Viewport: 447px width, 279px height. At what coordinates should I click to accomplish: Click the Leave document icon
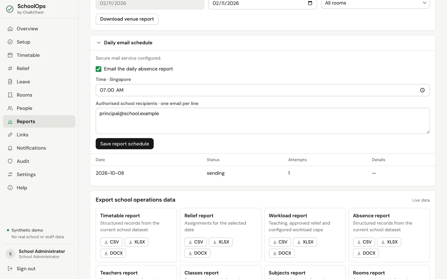10,82
